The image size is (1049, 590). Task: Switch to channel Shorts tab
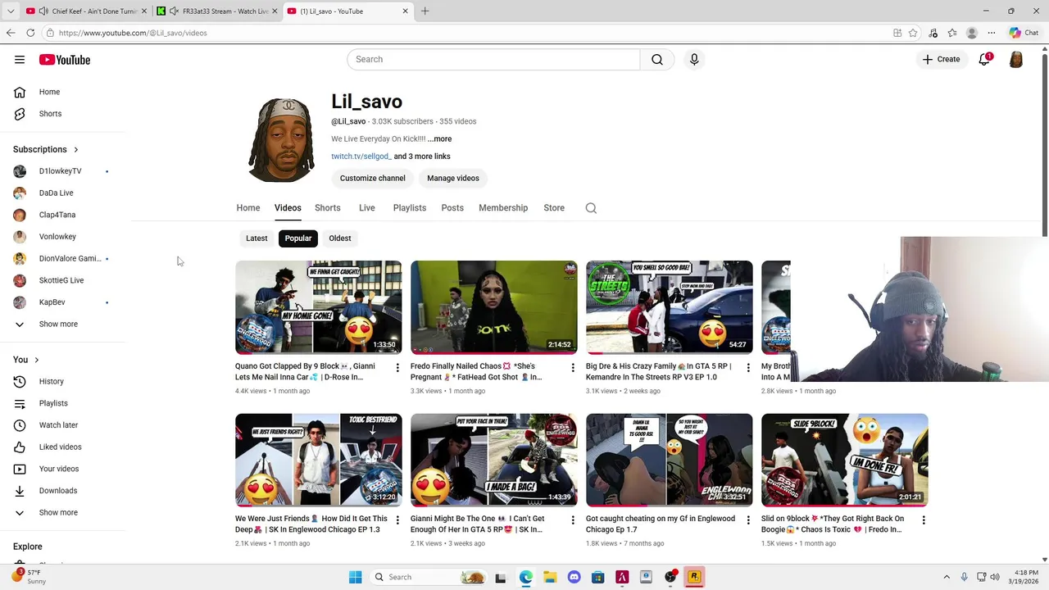click(x=328, y=208)
